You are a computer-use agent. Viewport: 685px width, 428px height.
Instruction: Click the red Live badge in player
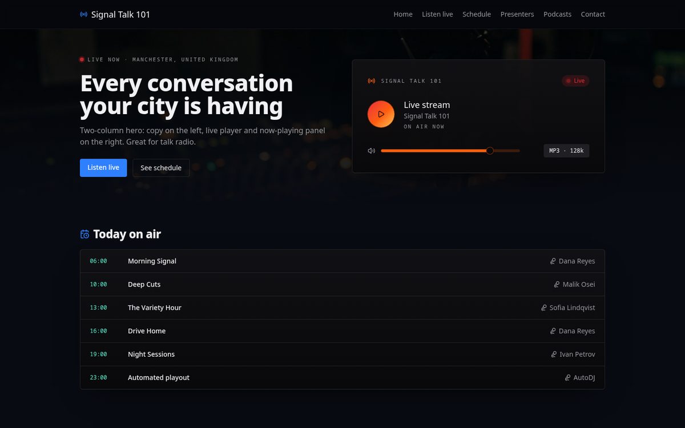[x=575, y=81]
